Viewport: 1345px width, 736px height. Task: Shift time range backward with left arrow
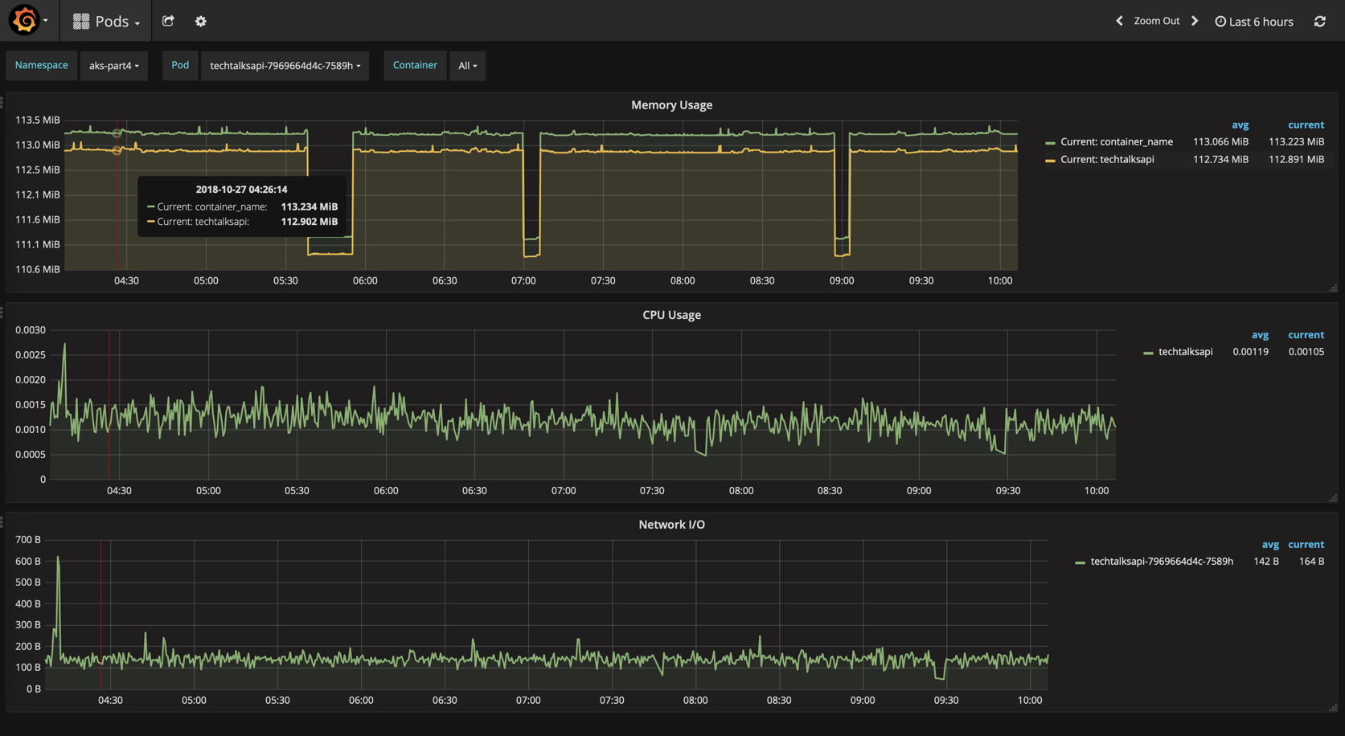(1119, 21)
